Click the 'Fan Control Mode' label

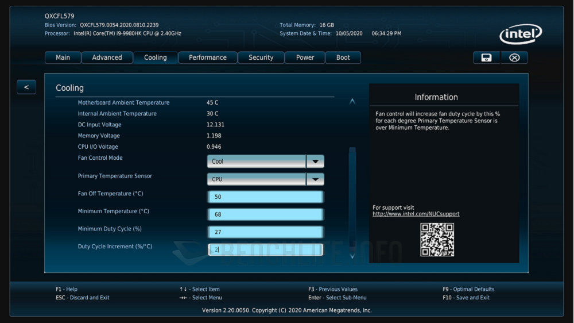click(100, 157)
